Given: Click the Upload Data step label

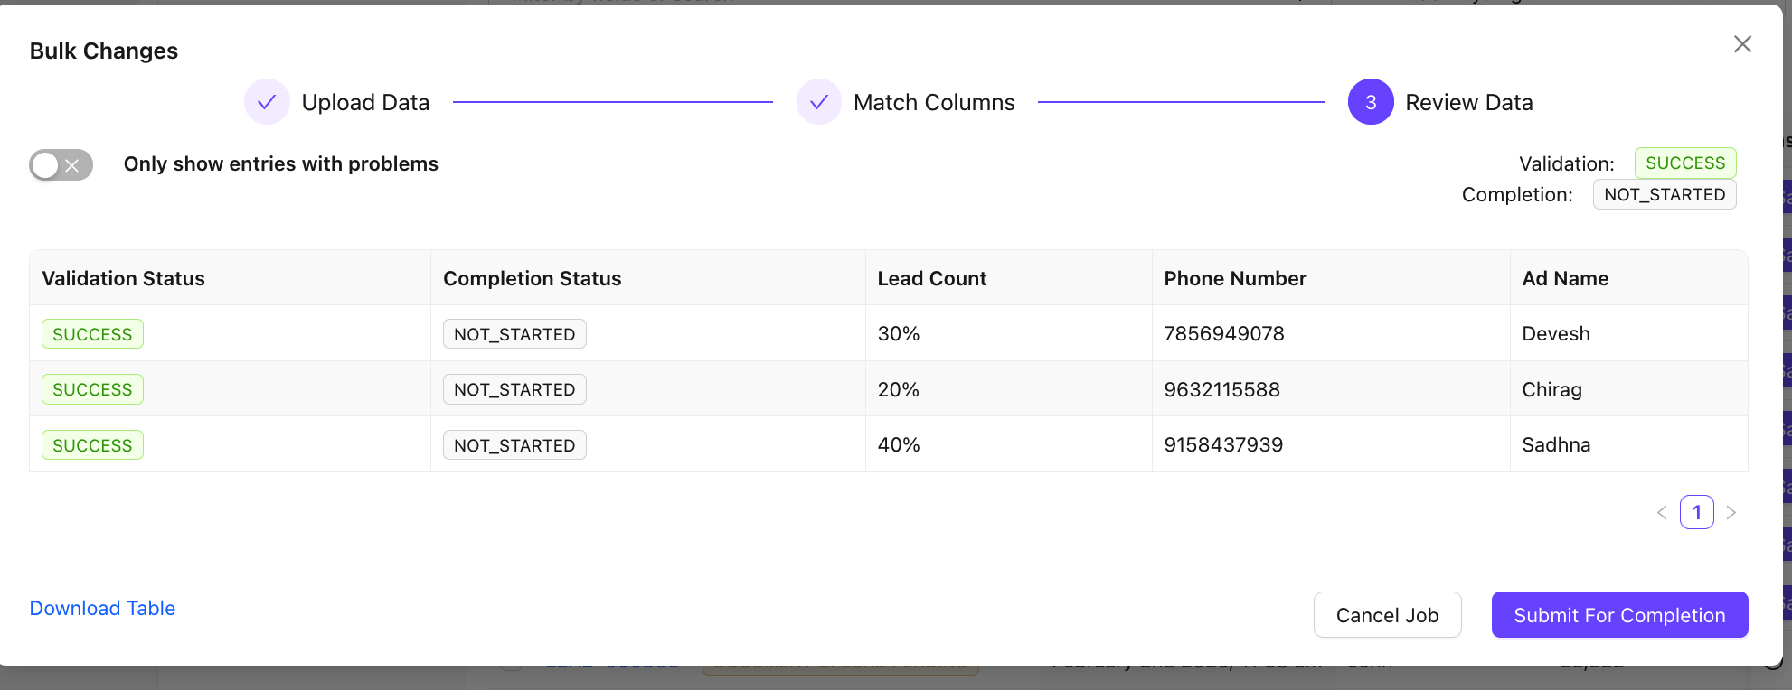Looking at the screenshot, I should [365, 102].
